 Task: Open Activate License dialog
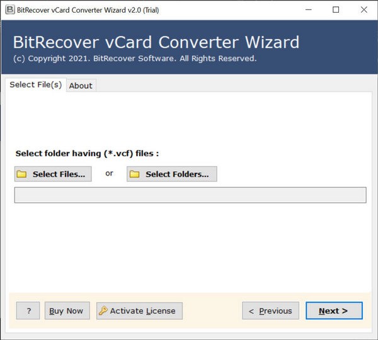point(139,310)
